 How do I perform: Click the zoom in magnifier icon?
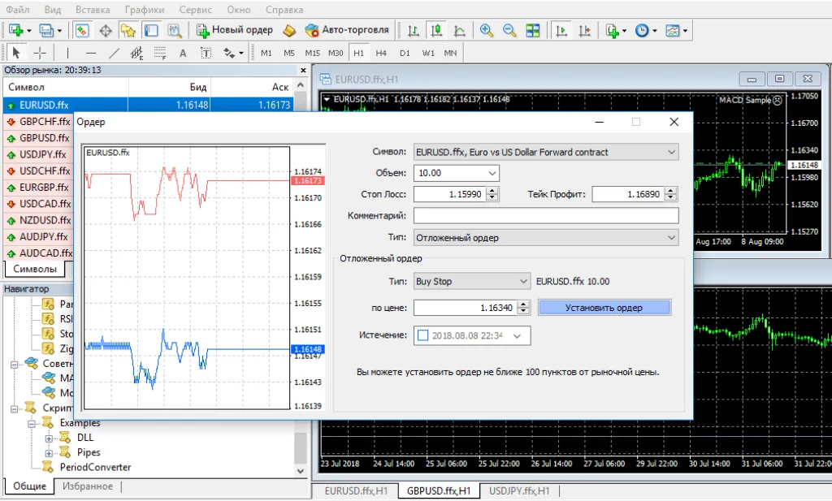(487, 31)
